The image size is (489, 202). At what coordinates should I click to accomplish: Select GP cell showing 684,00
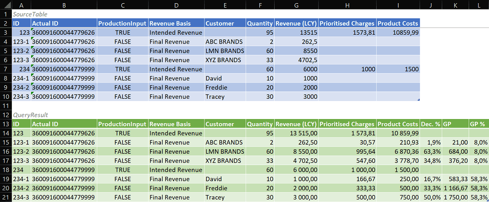coord(456,151)
